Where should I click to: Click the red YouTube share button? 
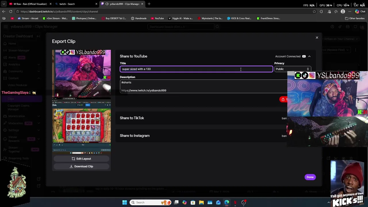coord(283,99)
